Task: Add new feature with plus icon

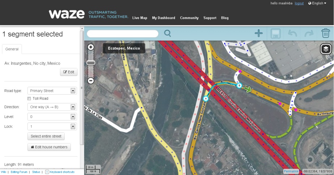Action: pyautogui.click(x=258, y=33)
